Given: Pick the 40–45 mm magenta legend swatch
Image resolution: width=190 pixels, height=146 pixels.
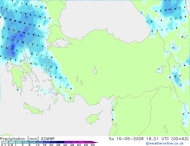Looking at the screenshot, I should point(81,142).
